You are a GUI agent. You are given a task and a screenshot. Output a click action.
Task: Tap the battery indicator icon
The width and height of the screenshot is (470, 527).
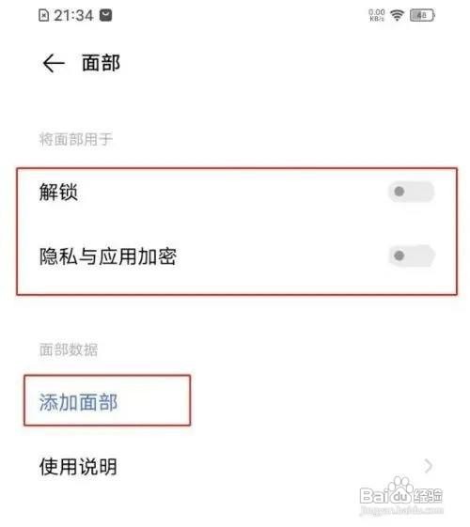422,15
